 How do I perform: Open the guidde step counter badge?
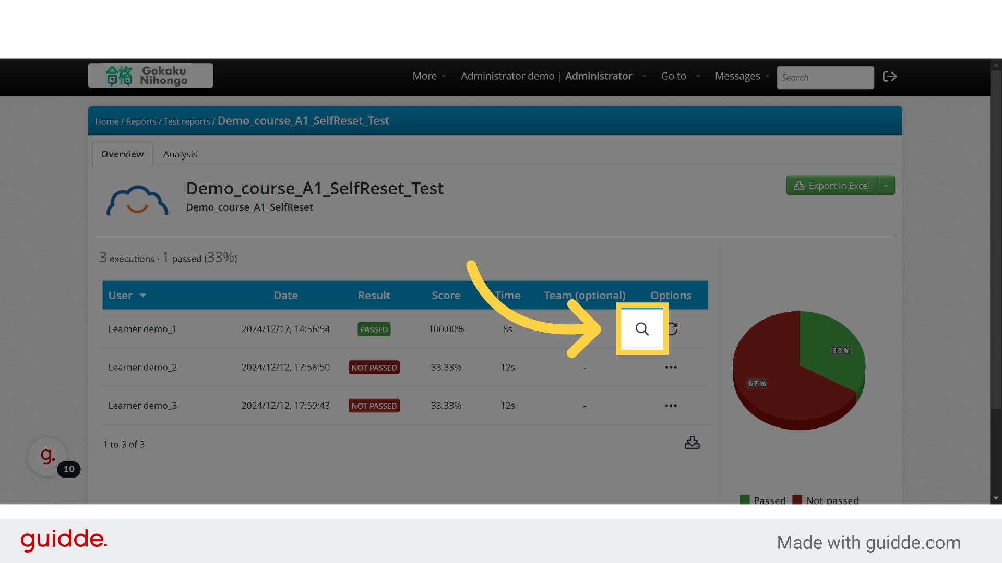pyautogui.click(x=69, y=469)
